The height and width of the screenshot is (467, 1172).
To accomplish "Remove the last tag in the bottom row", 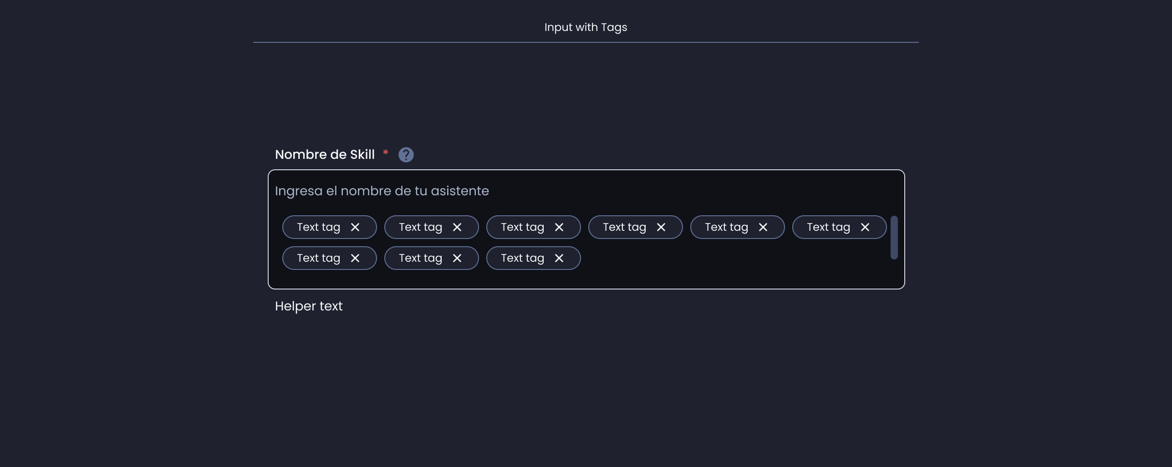I will (x=559, y=258).
